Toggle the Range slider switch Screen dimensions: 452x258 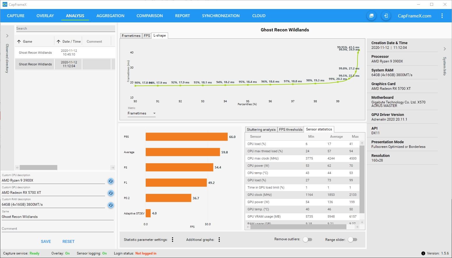click(353, 239)
